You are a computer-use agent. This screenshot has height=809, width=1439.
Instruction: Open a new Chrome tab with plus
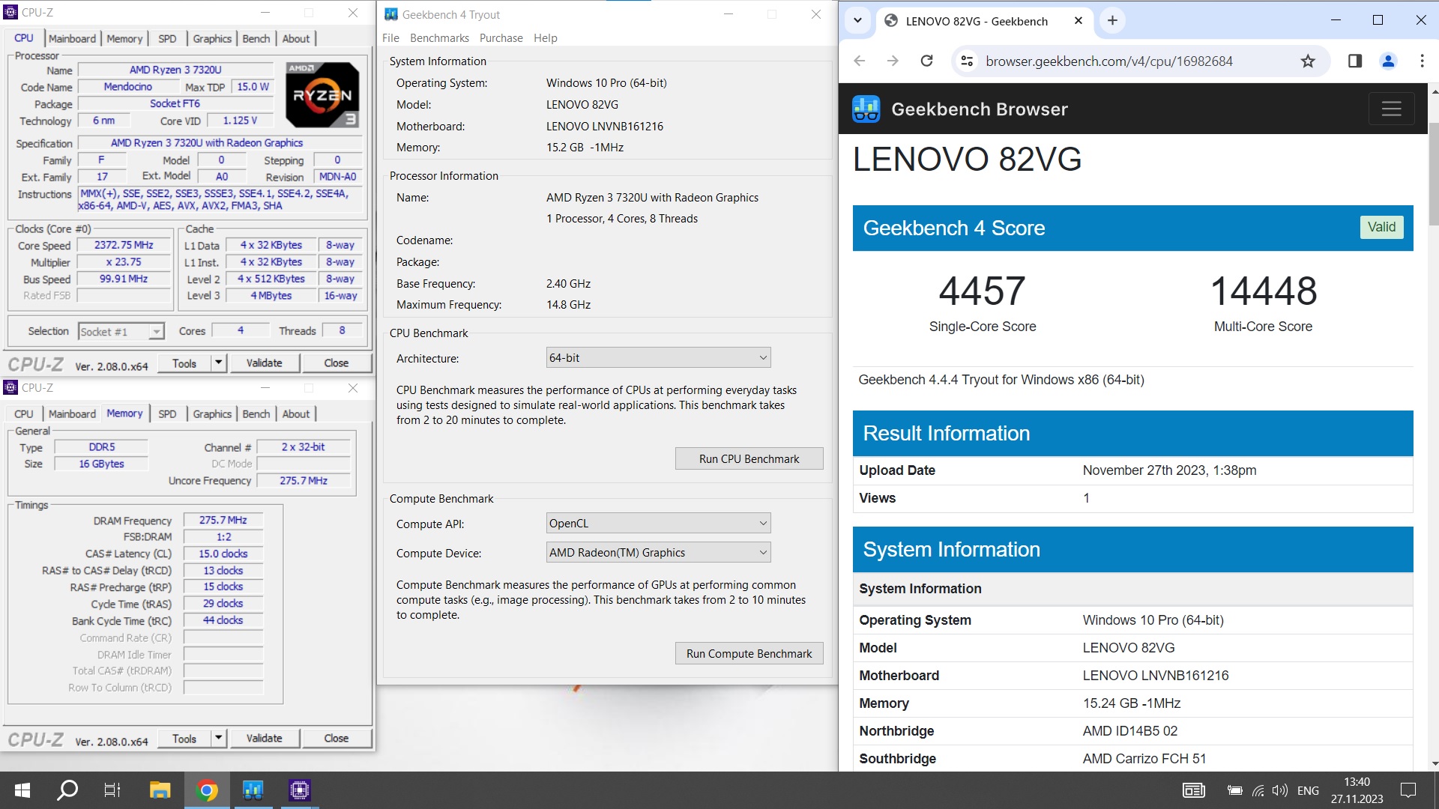coord(1112,21)
